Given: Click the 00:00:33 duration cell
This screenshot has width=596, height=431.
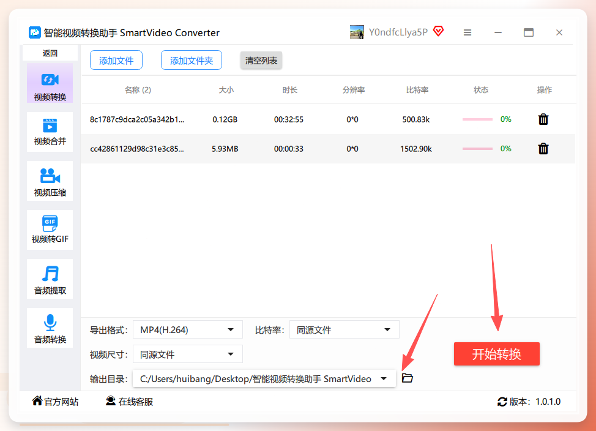Looking at the screenshot, I should pos(289,149).
